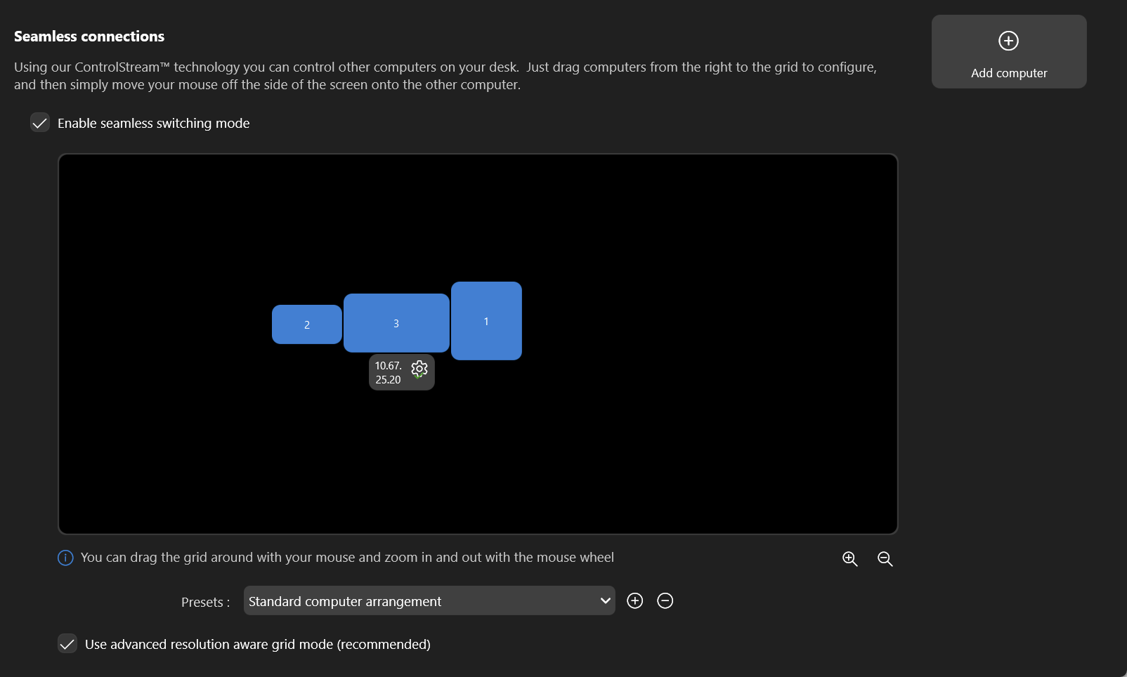Disable seamless switching mode checkbox
The height and width of the screenshot is (677, 1127).
click(x=40, y=123)
